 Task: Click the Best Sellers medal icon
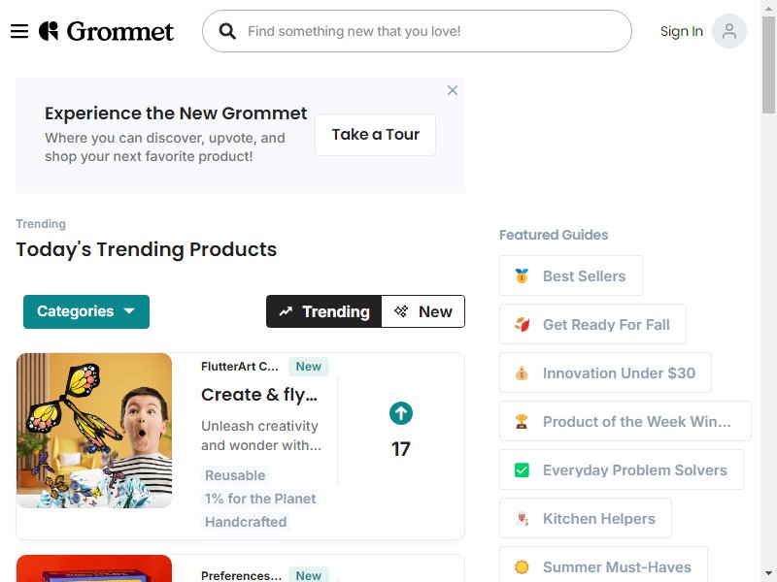click(x=522, y=275)
